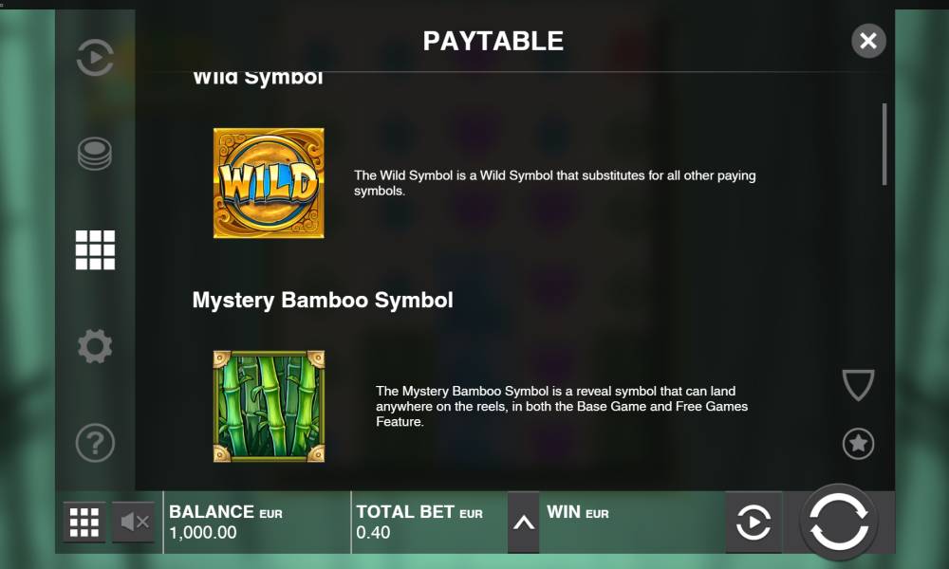
Task: Click the bottom bar autoplay button
Action: point(754,523)
